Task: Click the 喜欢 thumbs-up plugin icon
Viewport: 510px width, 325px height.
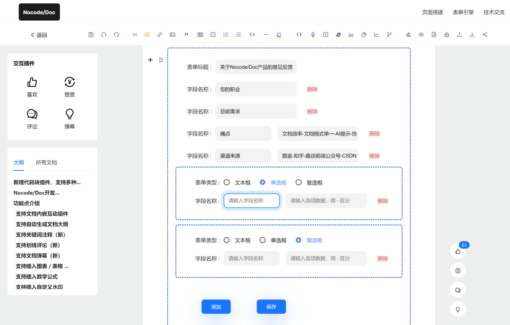Action: [32, 83]
